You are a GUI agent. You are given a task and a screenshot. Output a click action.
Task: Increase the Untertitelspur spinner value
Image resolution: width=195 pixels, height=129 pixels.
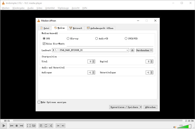tap(151, 72)
